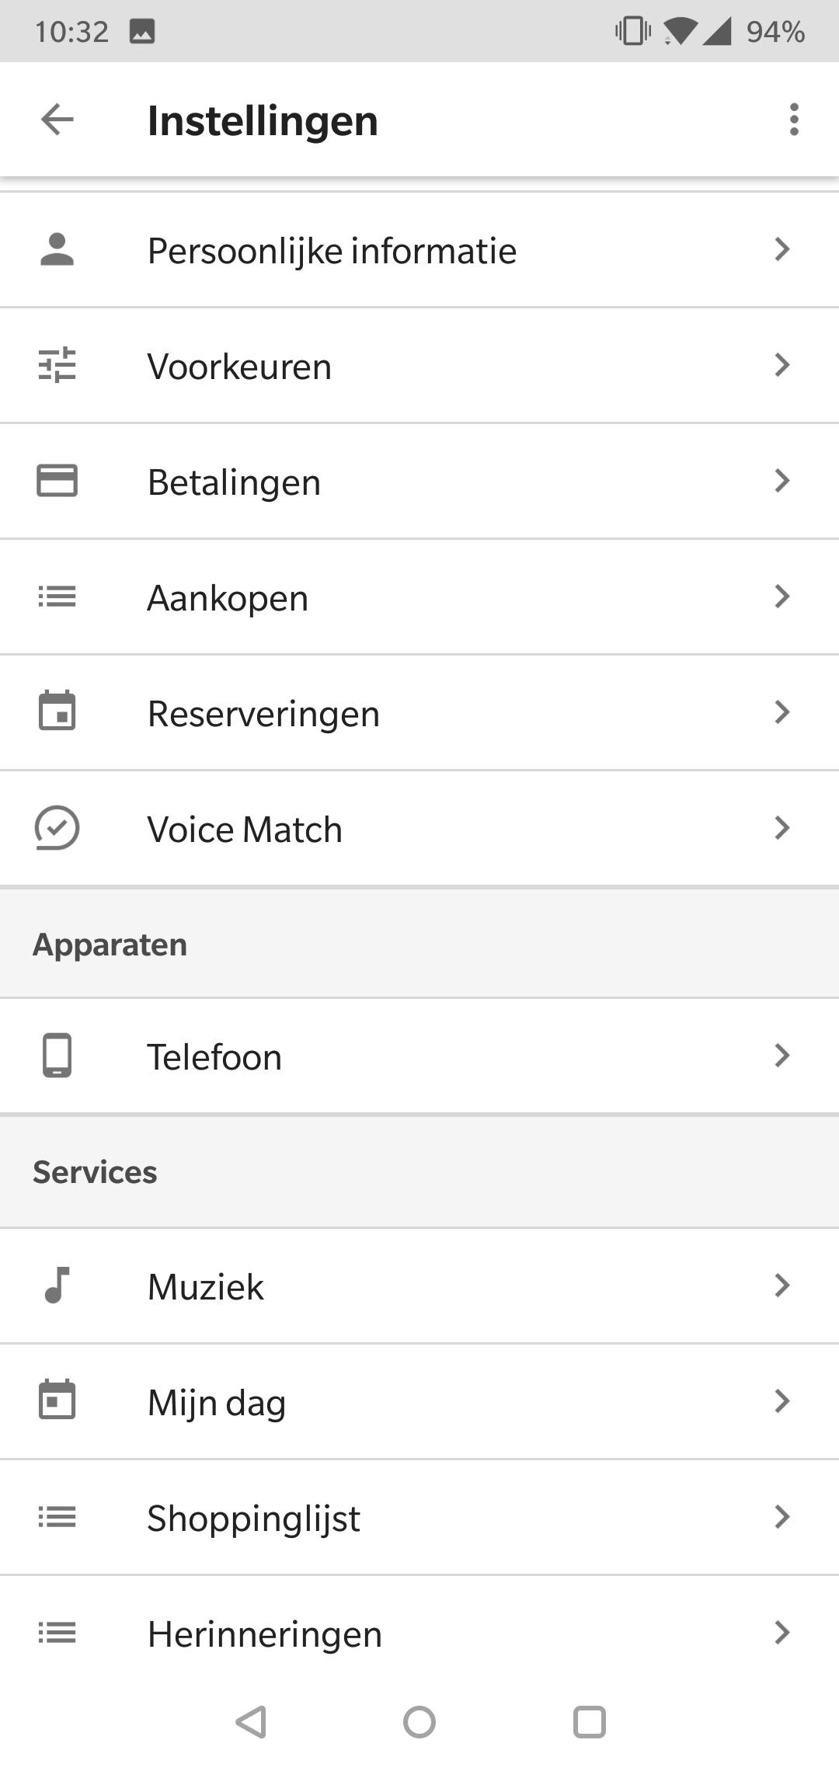Expand Shoppinglijst using its chevron
Viewport: 839px width, 1771px height.
782,1517
